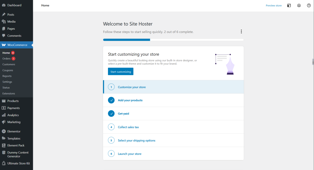Image resolution: width=314 pixels, height=170 pixels.
Task: Click the Start customizing button
Action: click(x=121, y=72)
